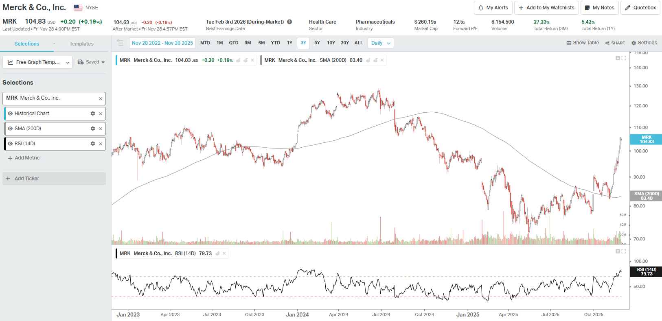
Task: Select the YTD time range
Action: point(276,43)
